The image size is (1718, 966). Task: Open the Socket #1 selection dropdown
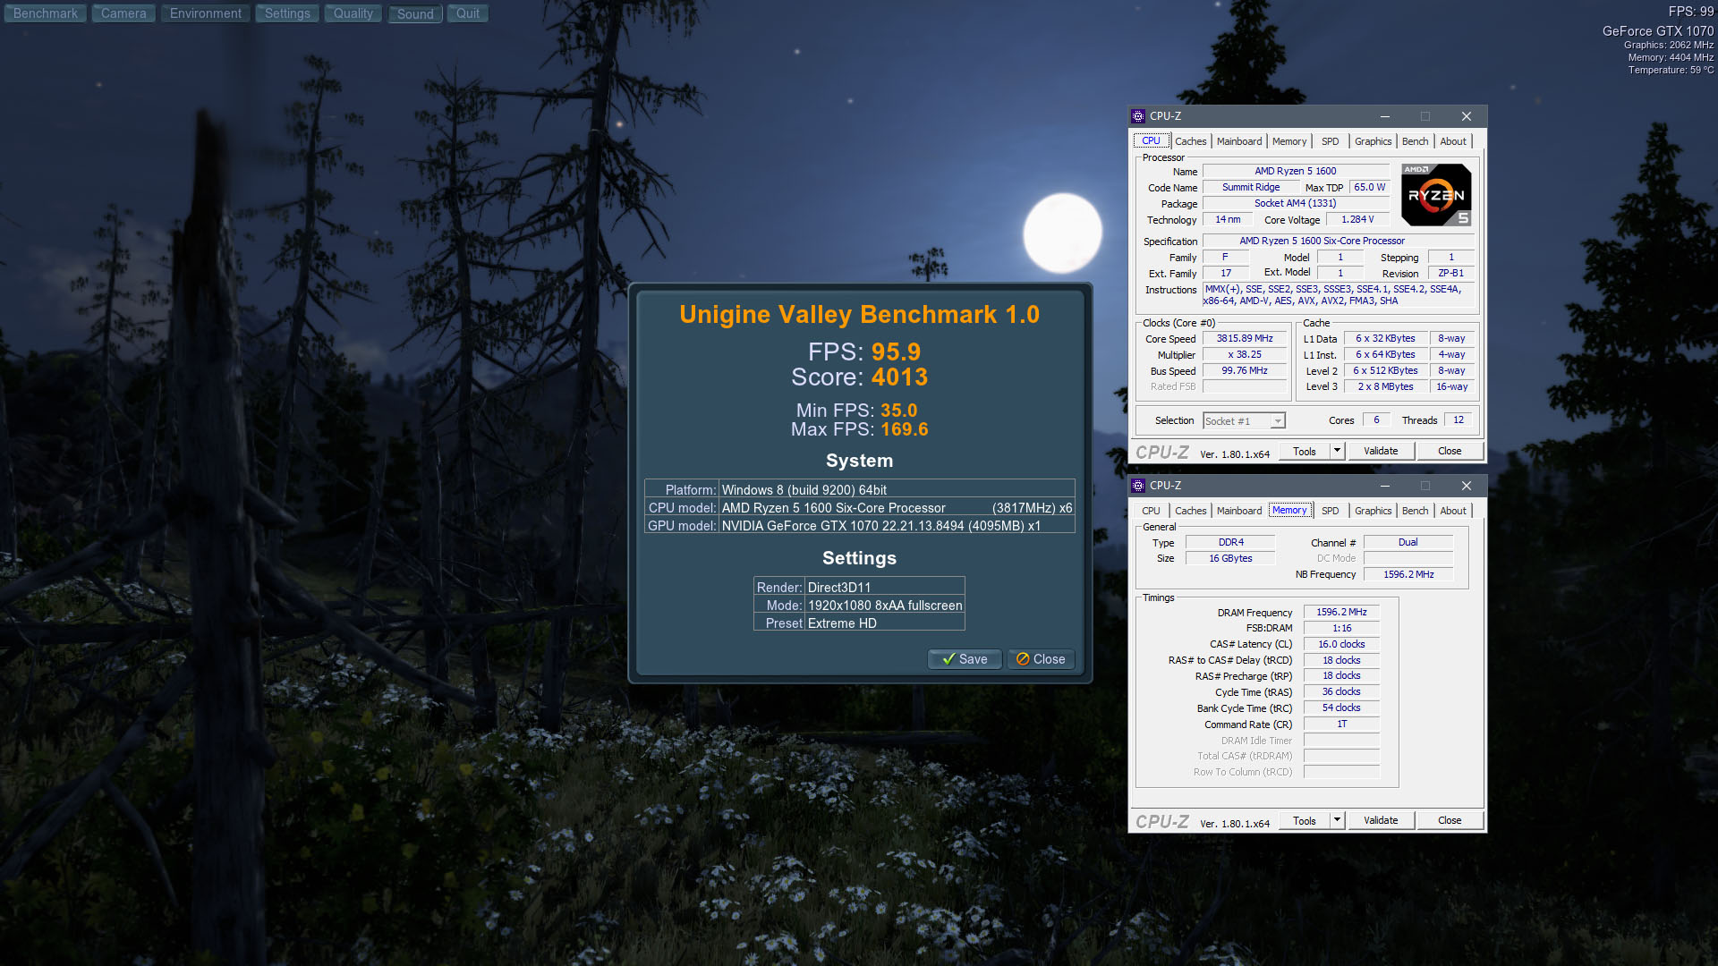tap(1244, 421)
